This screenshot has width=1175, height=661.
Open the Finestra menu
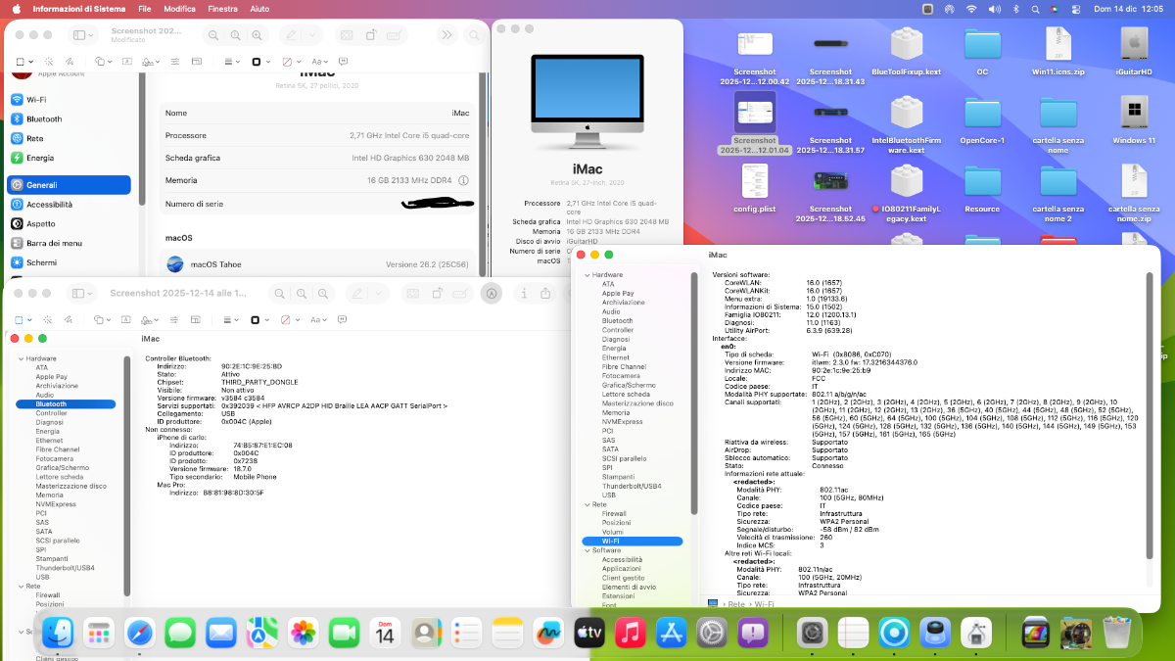click(222, 9)
